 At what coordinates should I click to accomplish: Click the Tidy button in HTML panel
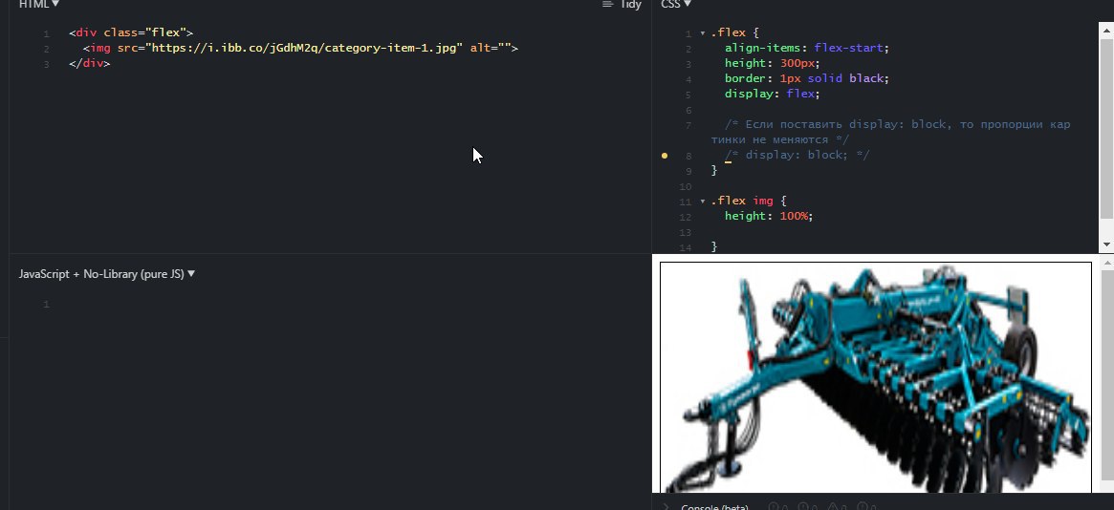click(x=622, y=4)
